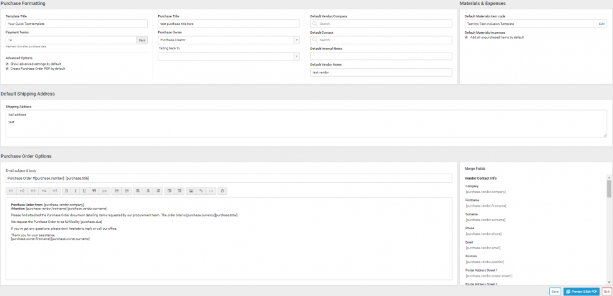613x296 pixels.
Task: Uncheck Show advanced settings by default
Action: point(7,64)
